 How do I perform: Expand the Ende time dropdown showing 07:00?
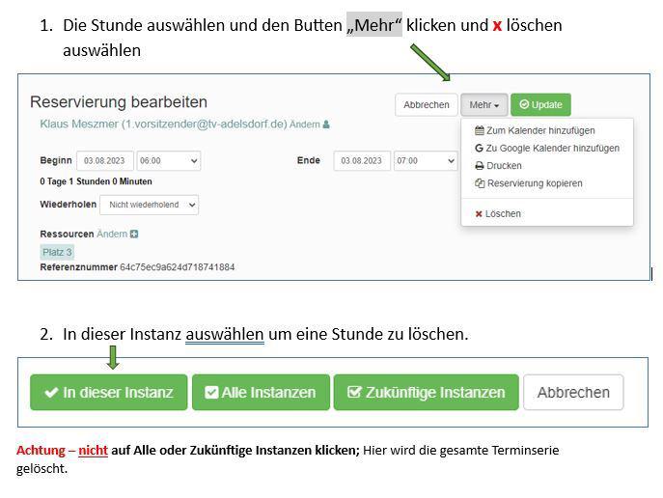tap(425, 161)
